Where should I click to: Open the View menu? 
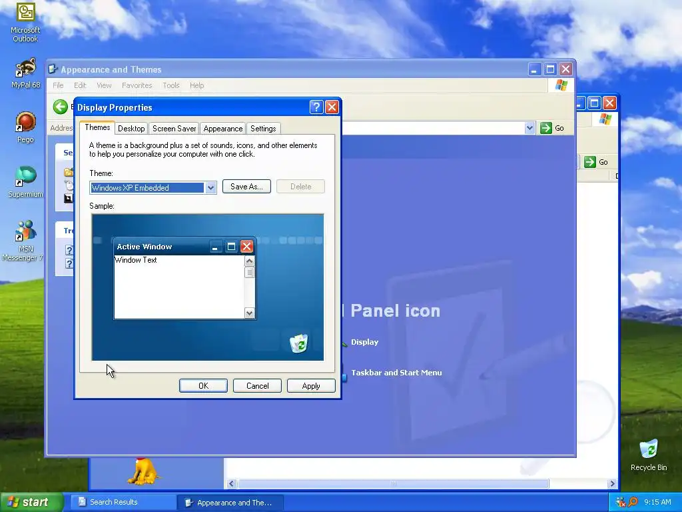[104, 85]
